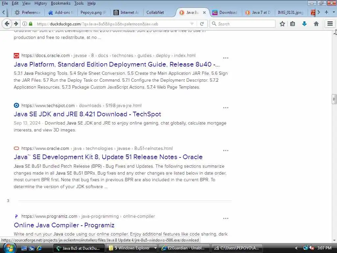Click the www.programiz.com result URL
This screenshot has width=337, height=253.
coord(88,216)
